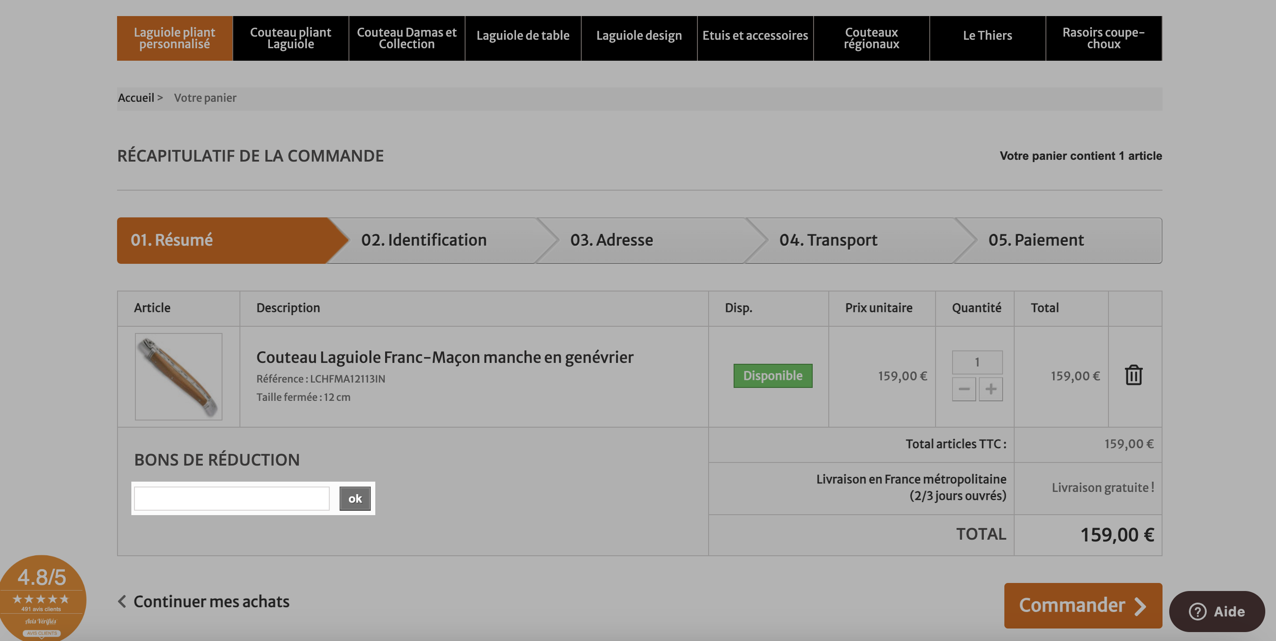This screenshot has width=1276, height=641.
Task: Click the Description column header
Action: [288, 308]
